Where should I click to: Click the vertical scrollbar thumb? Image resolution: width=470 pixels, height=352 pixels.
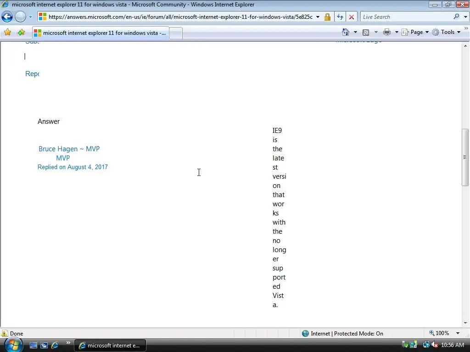[465, 158]
